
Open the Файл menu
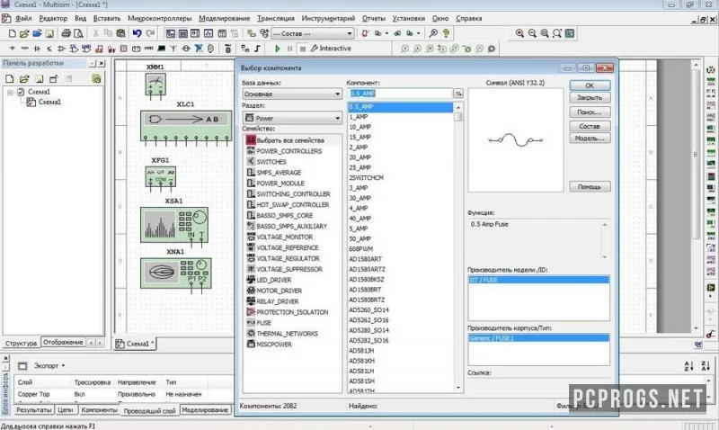pos(23,18)
